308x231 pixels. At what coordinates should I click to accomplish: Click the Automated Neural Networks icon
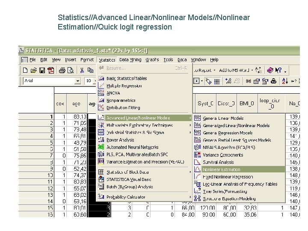pos(101,147)
